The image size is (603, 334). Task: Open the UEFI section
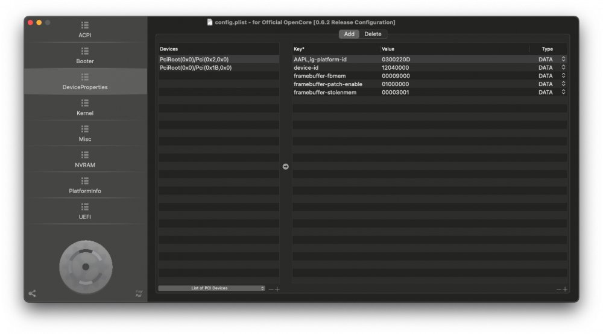click(x=85, y=211)
